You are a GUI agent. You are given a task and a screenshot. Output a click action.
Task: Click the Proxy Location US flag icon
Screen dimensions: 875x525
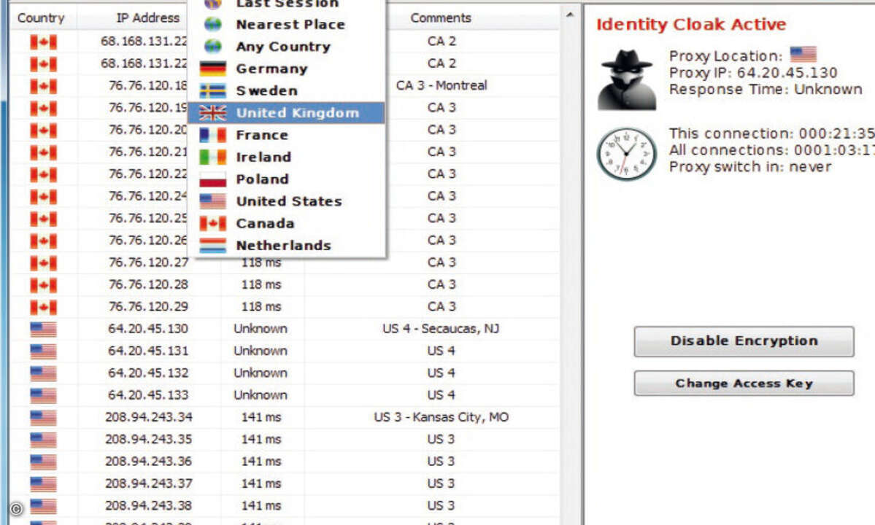pyautogui.click(x=803, y=55)
